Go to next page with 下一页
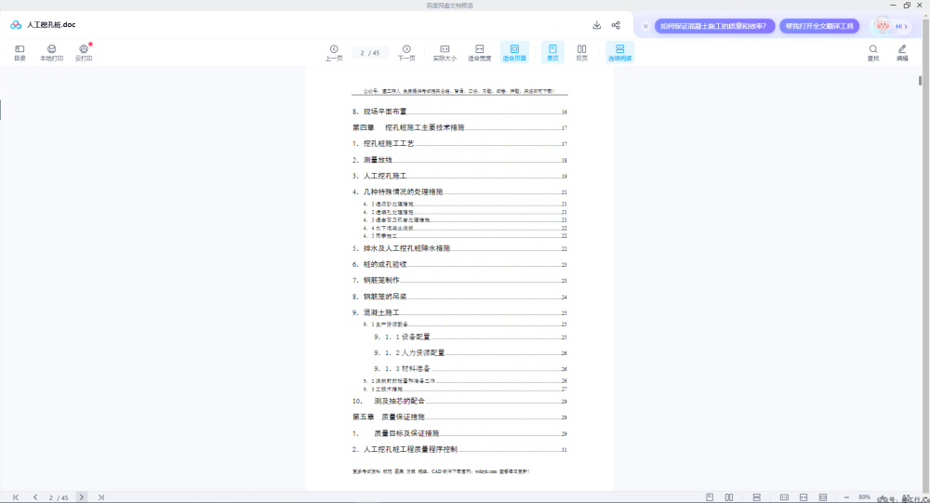The image size is (930, 503). [x=406, y=52]
